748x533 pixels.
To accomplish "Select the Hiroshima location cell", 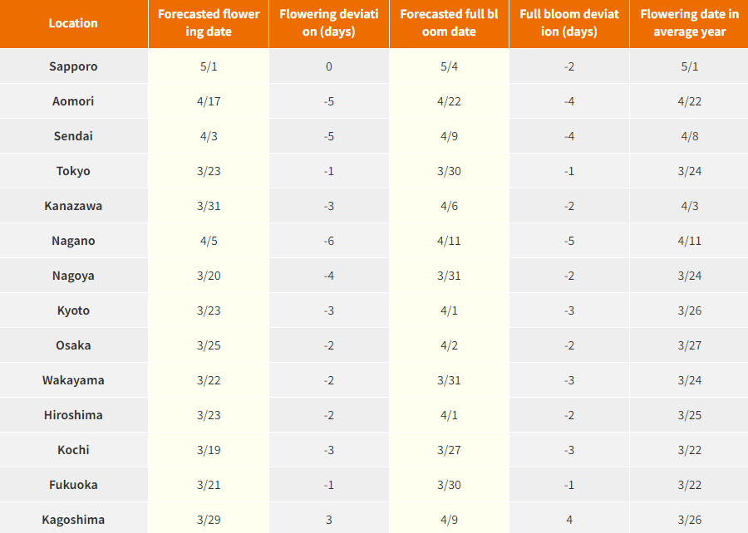I will [x=73, y=415].
